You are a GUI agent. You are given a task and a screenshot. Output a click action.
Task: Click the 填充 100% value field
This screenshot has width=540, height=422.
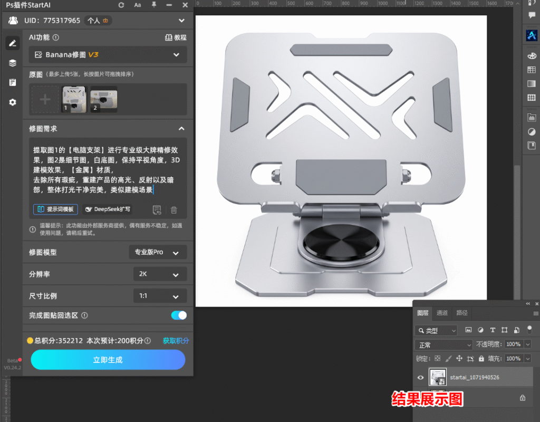click(x=514, y=359)
